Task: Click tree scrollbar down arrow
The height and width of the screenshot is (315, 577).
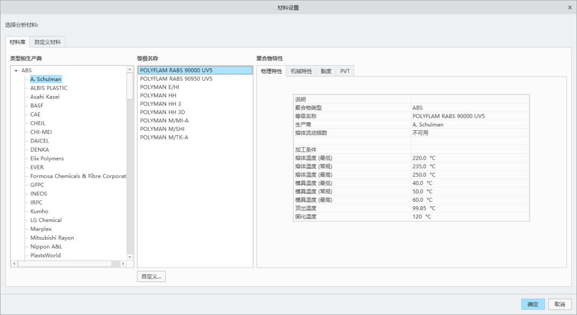Action: [x=129, y=257]
